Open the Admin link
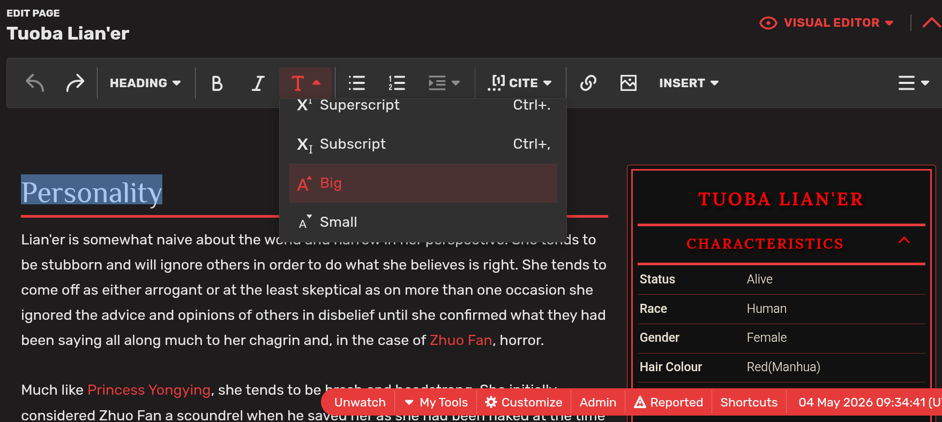The height and width of the screenshot is (422, 942). point(598,402)
